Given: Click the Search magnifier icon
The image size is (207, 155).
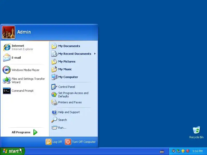Looking at the screenshot, I should point(54,120).
